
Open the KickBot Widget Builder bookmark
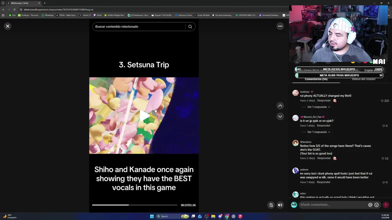coord(115,15)
